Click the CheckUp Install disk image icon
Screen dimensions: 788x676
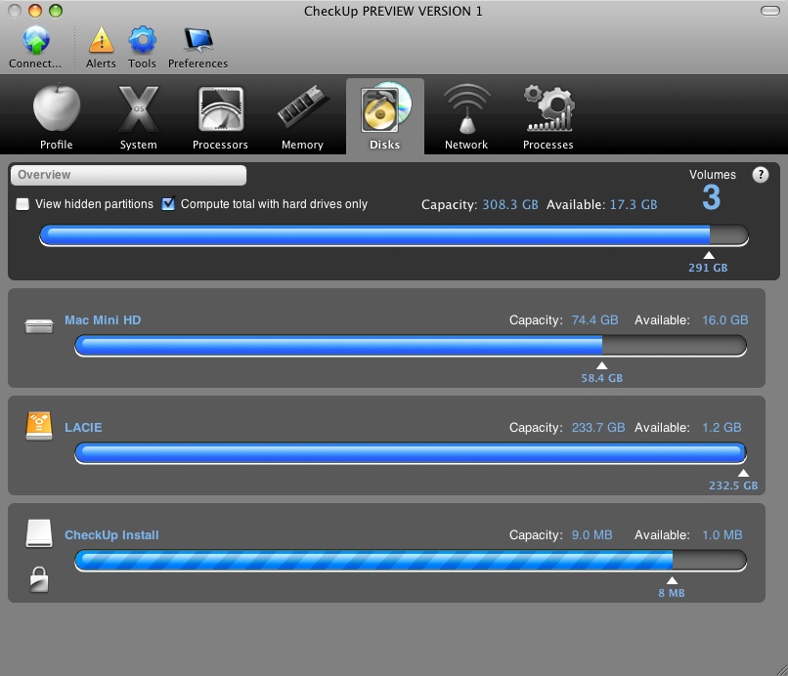click(x=39, y=533)
